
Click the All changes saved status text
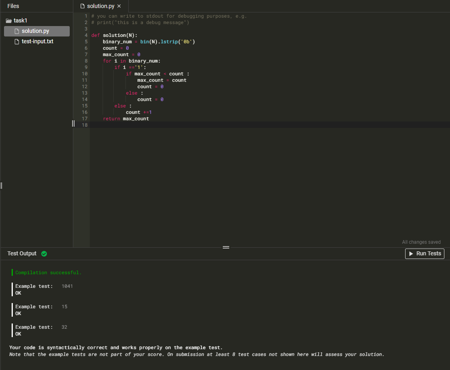coord(421,242)
